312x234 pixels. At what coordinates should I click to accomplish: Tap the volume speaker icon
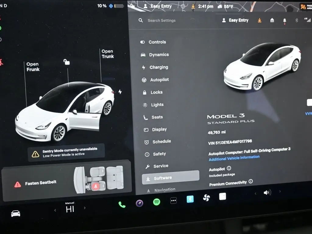267,192
